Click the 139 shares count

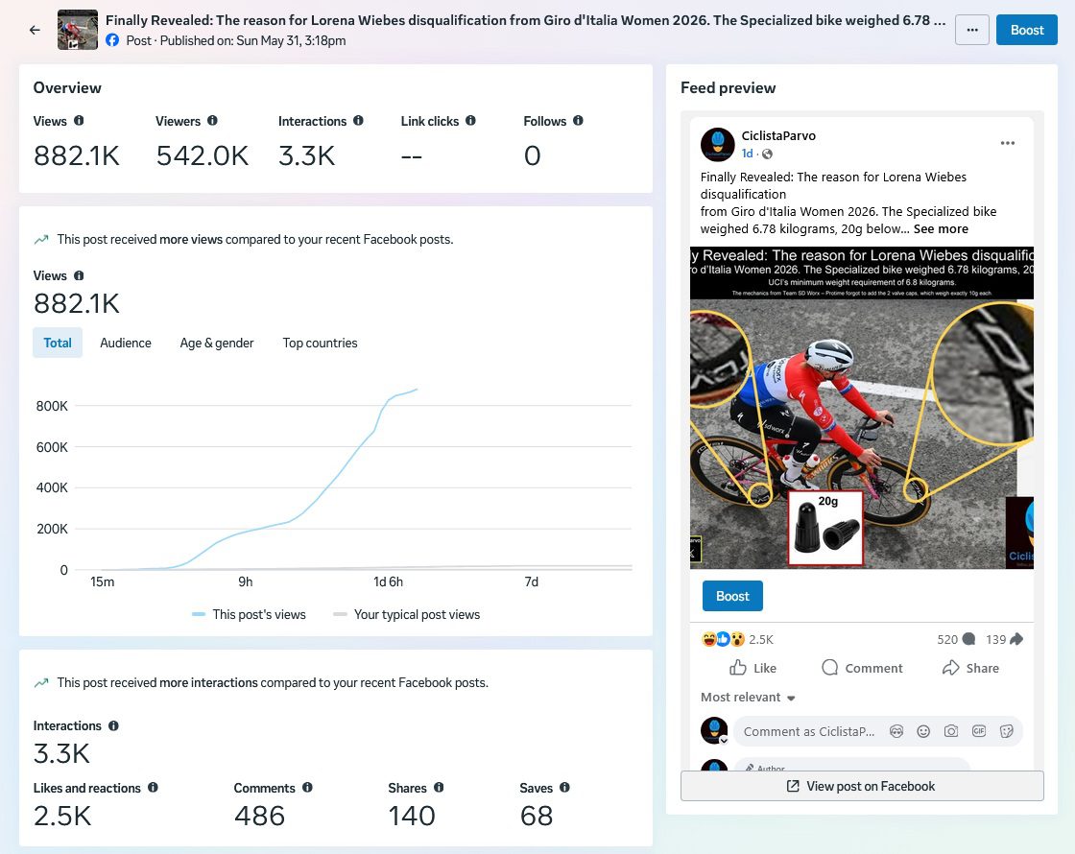pos(1004,639)
